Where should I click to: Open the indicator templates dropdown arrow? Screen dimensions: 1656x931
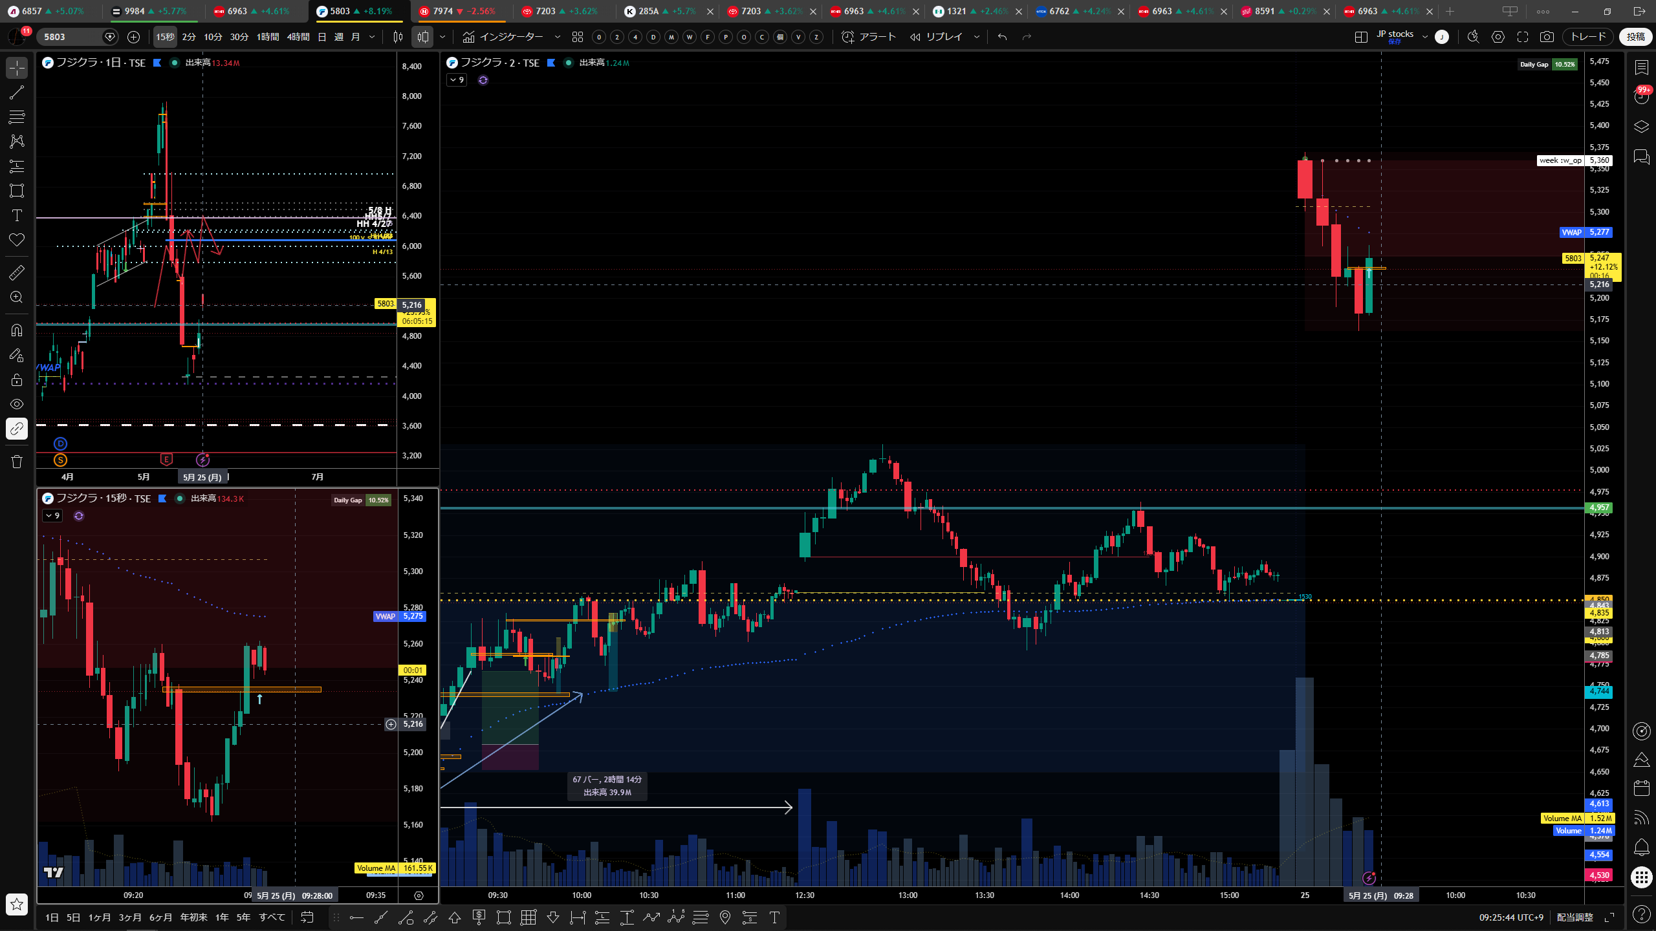click(x=558, y=37)
